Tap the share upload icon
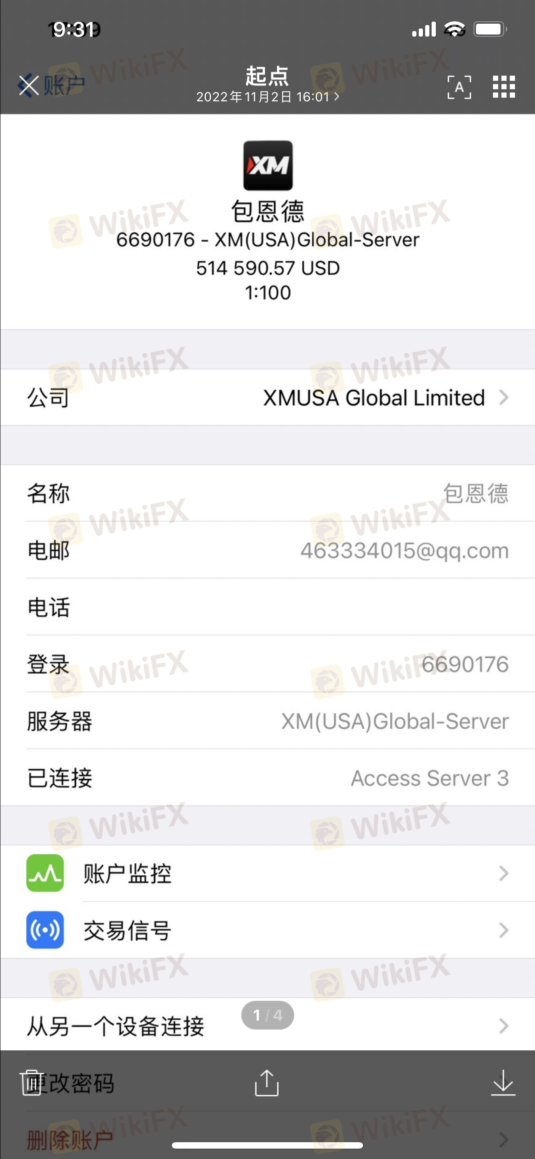The image size is (535, 1159). point(267,1083)
